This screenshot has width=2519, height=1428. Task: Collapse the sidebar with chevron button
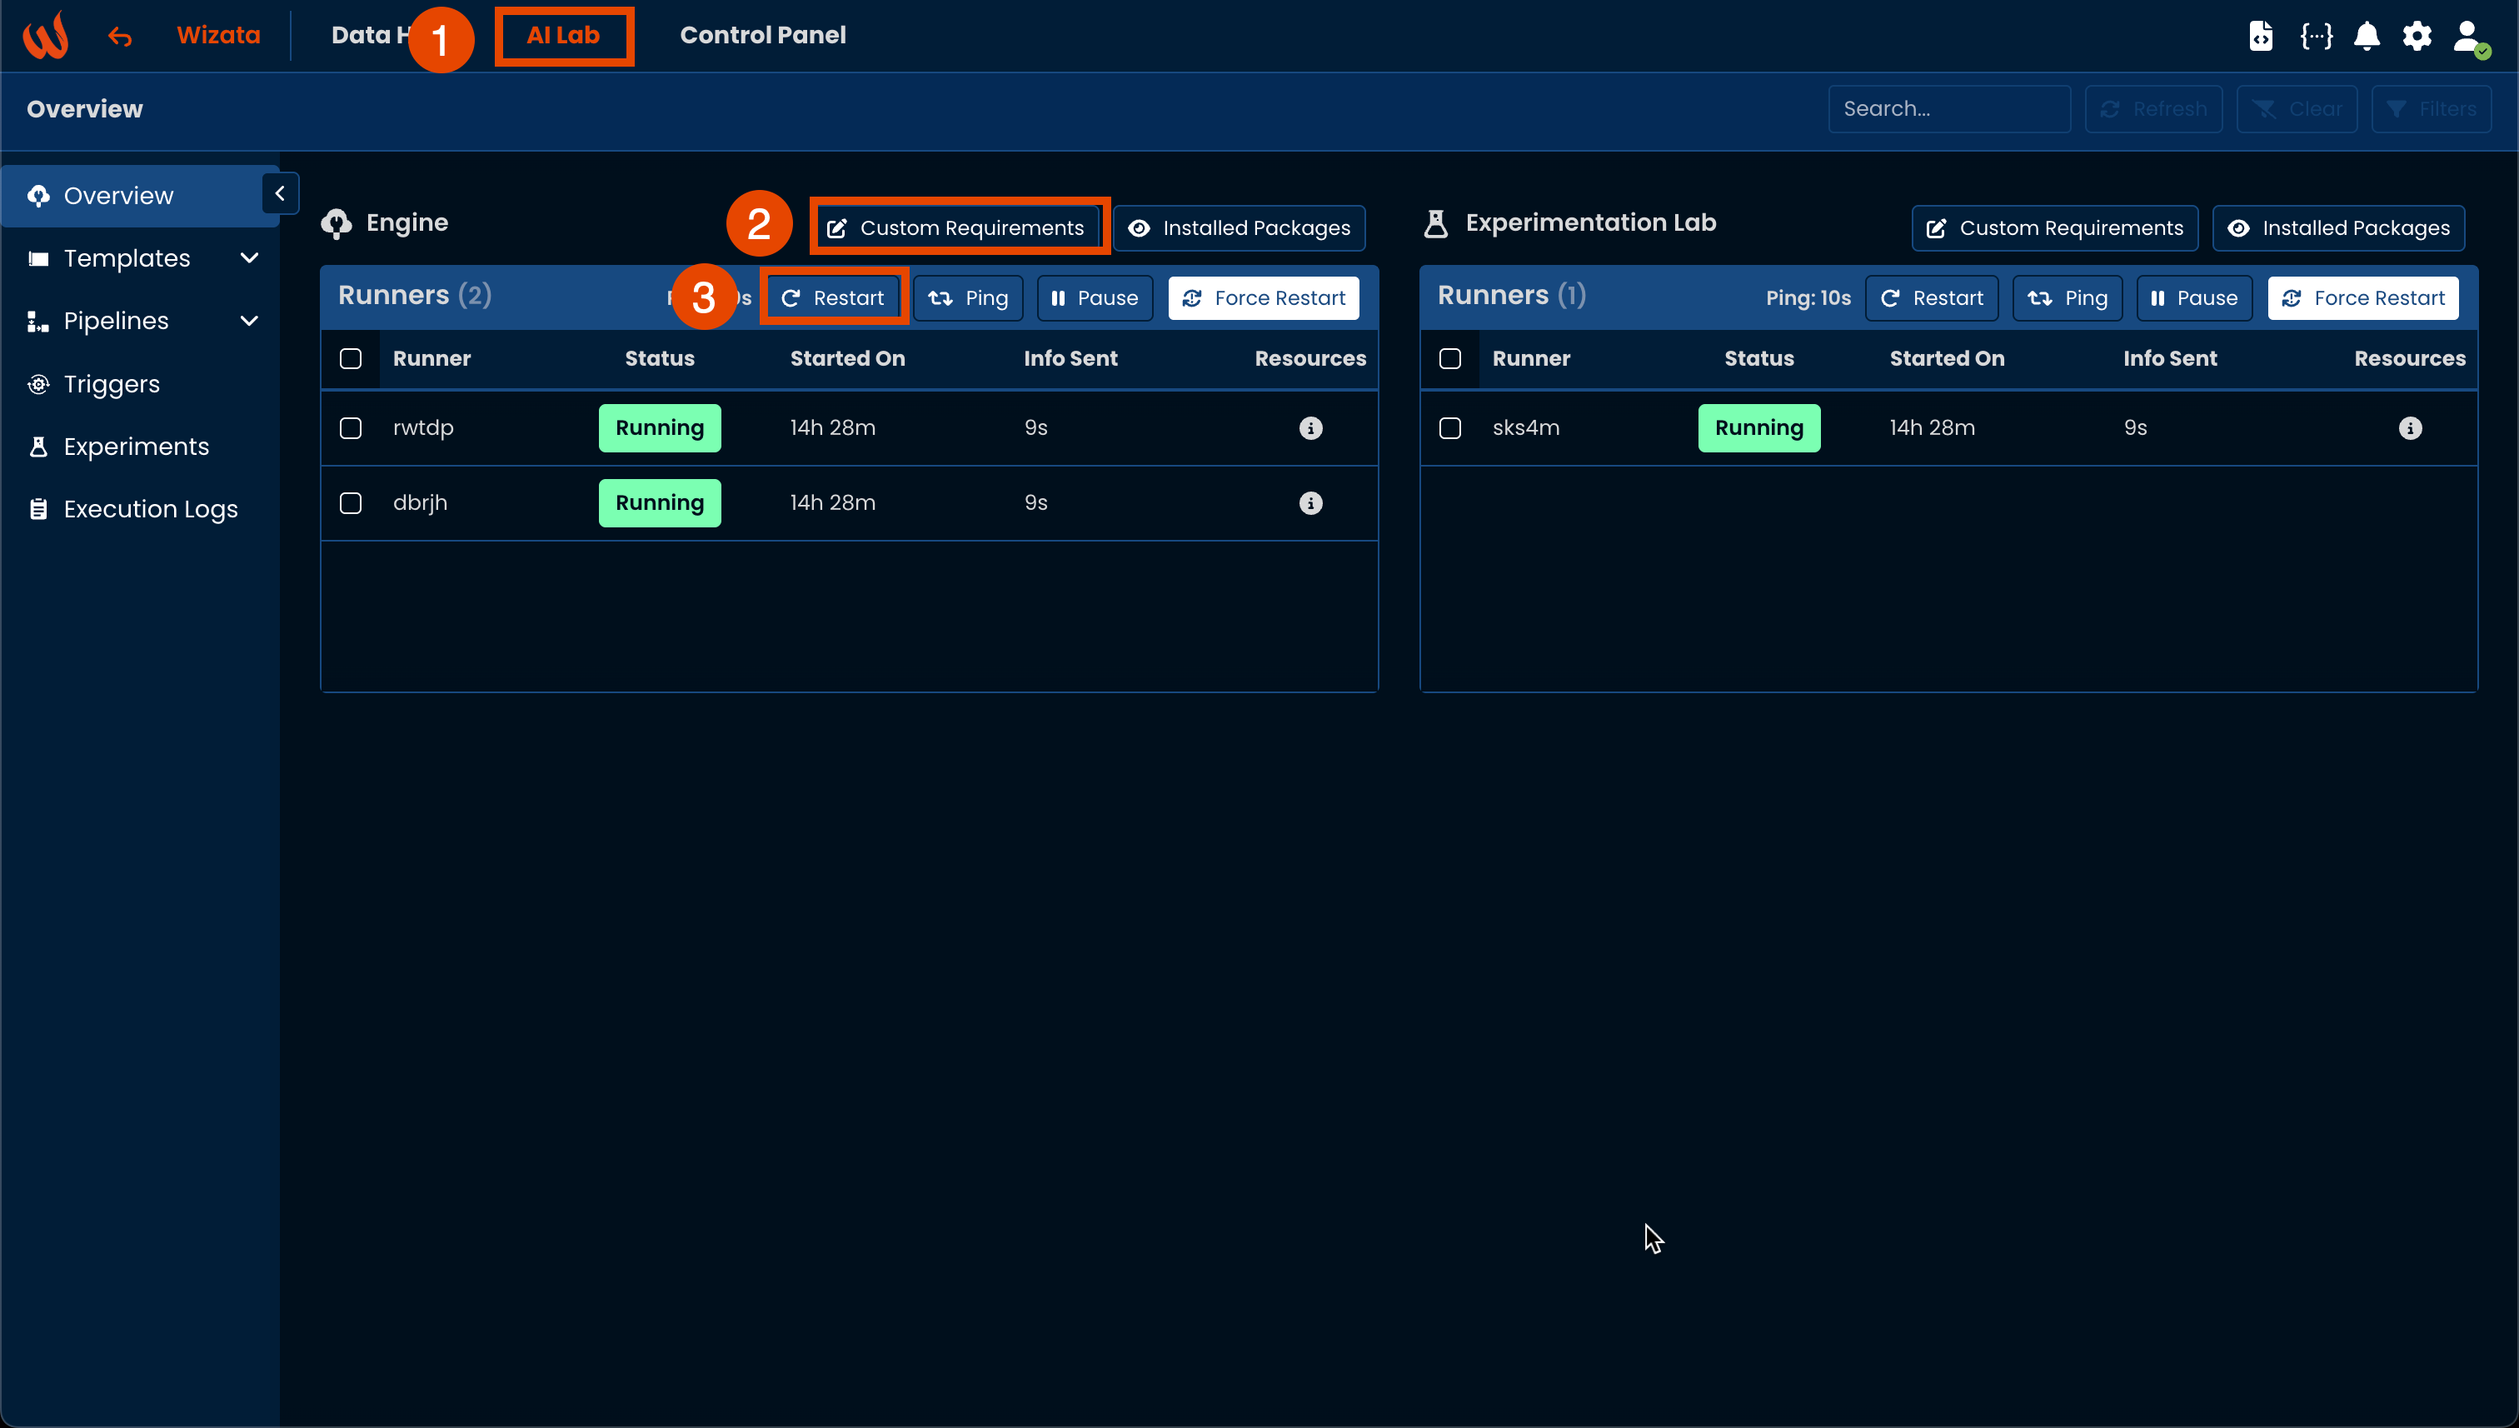tap(279, 194)
